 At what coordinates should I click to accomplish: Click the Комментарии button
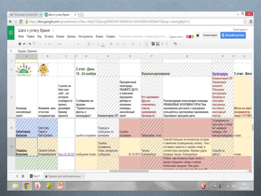click(210, 35)
